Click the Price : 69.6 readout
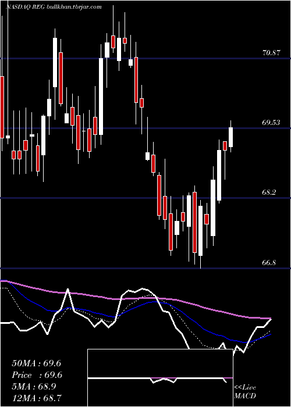 coord(37,375)
